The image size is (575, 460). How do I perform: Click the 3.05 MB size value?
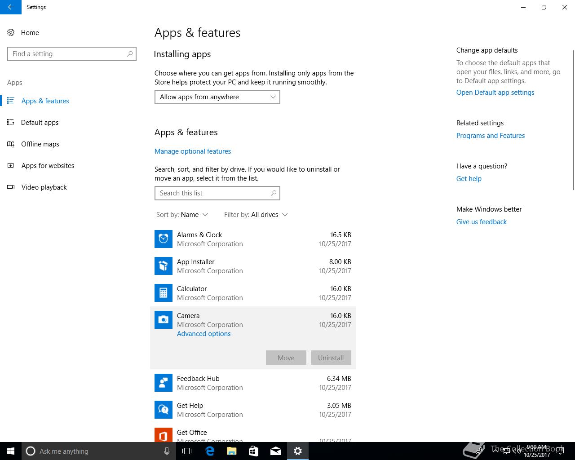point(339,406)
